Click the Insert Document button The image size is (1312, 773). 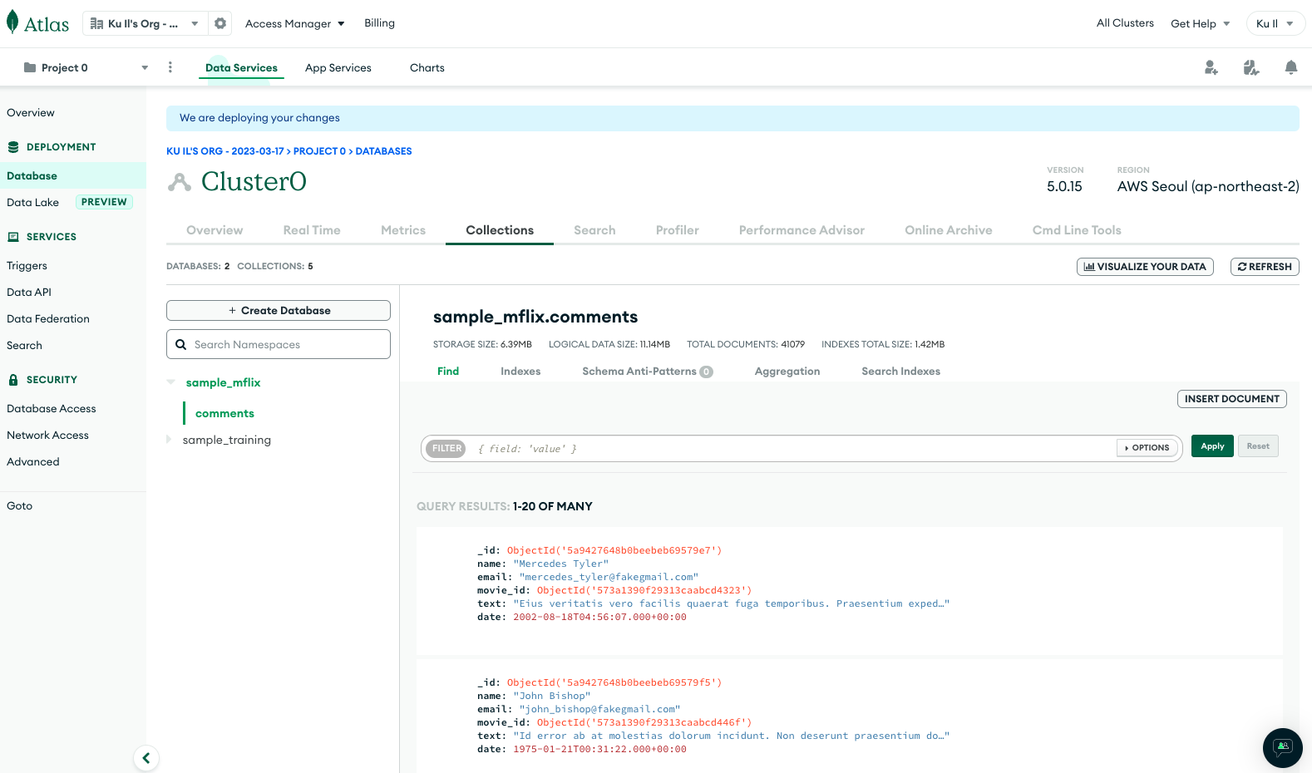(x=1232, y=399)
